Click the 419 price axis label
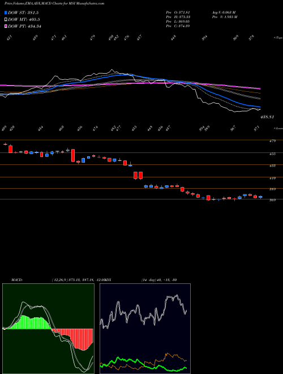283x374 pixels. click(273, 178)
